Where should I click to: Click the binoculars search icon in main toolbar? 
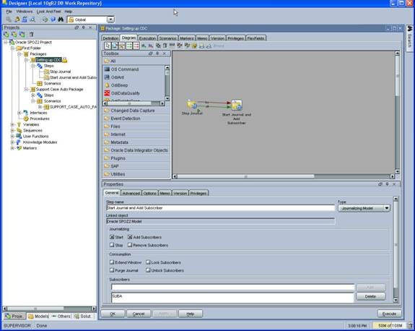click(61, 20)
